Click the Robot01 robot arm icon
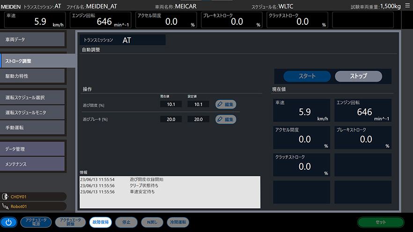Screen dimensions: 413x232 [5, 206]
